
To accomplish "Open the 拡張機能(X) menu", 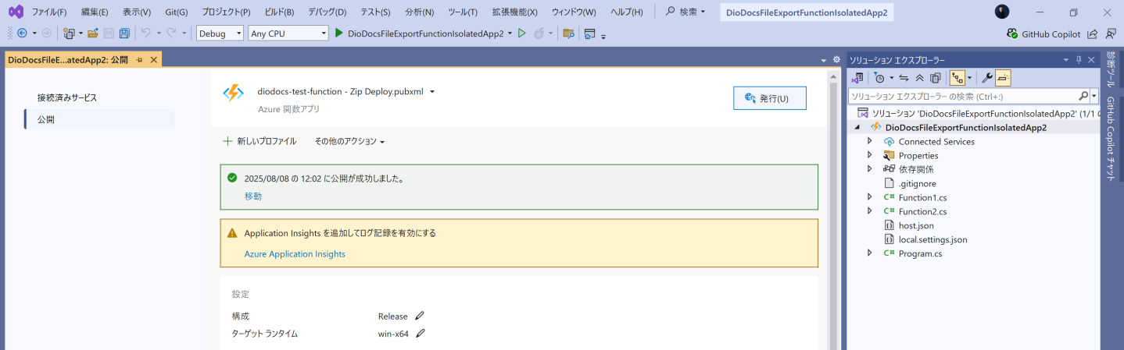I will 514,12.
